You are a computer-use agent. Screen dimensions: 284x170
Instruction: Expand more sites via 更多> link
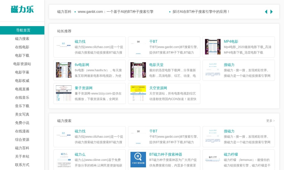[x=270, y=120]
